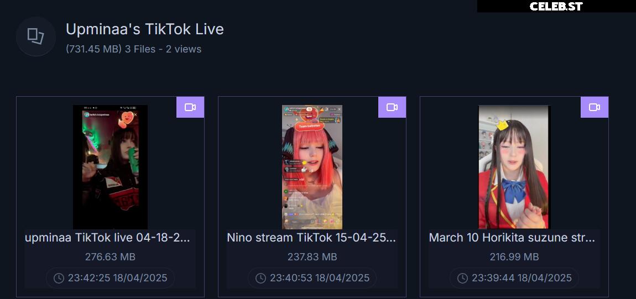The image size is (636, 299).
Task: Click the 'upminaa TikTok live 04-18' file title
Action: click(107, 238)
